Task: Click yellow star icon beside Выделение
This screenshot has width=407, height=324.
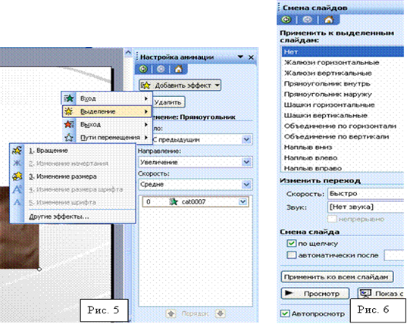Action: [x=69, y=111]
